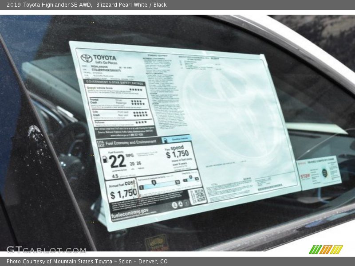Click the 'fueleconomy.gov' text on the sticker

click(130, 213)
